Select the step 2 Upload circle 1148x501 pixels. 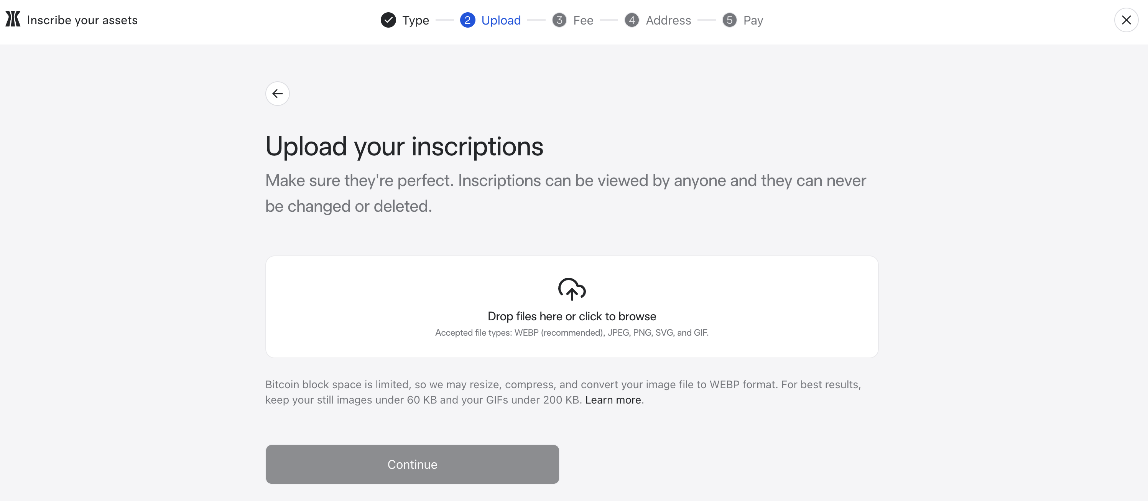tap(467, 20)
